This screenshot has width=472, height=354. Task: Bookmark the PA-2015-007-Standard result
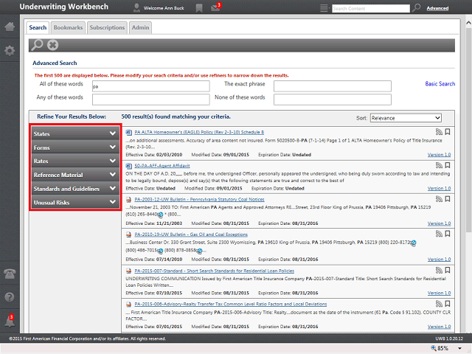[x=448, y=271]
